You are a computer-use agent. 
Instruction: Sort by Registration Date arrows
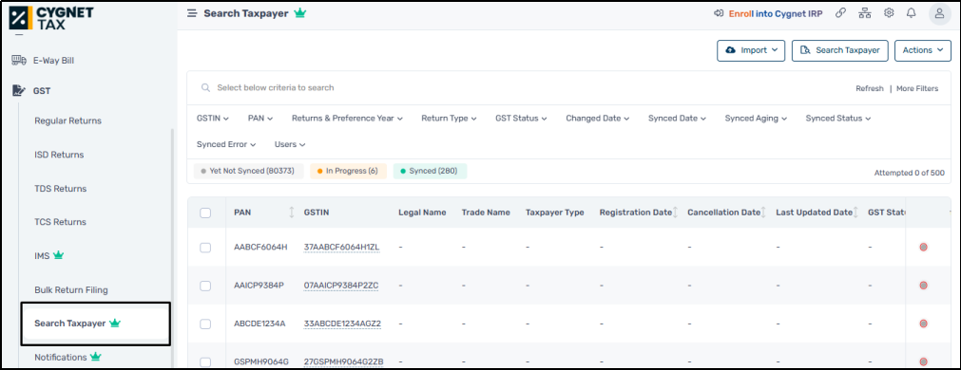[x=675, y=213]
